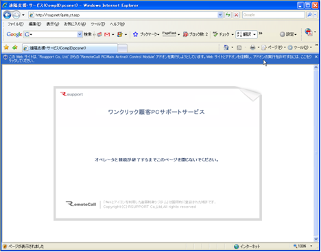Open Google toolbar news icon

point(99,34)
